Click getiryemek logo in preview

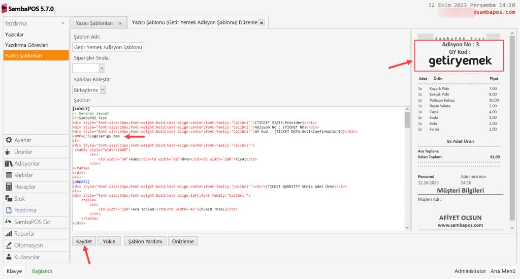coord(460,61)
